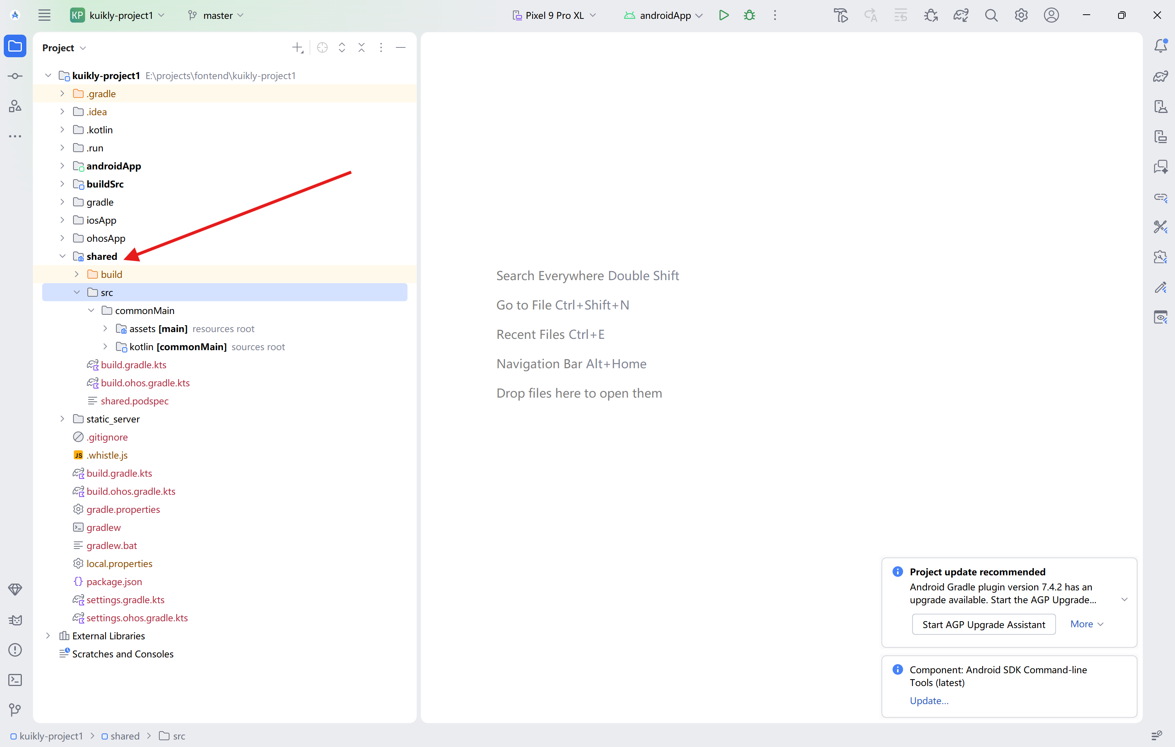Click Start AGP Upgrade Assistant button
The width and height of the screenshot is (1175, 747).
983,625
